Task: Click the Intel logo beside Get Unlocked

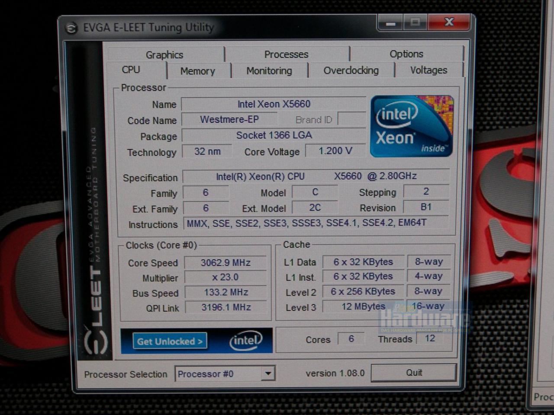Action: point(246,341)
